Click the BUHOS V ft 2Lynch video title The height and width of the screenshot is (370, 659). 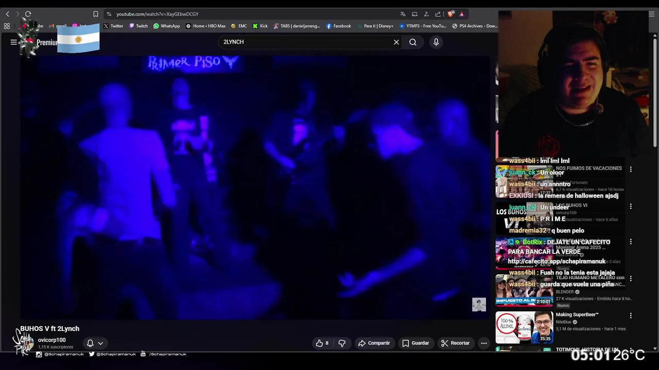[50, 328]
